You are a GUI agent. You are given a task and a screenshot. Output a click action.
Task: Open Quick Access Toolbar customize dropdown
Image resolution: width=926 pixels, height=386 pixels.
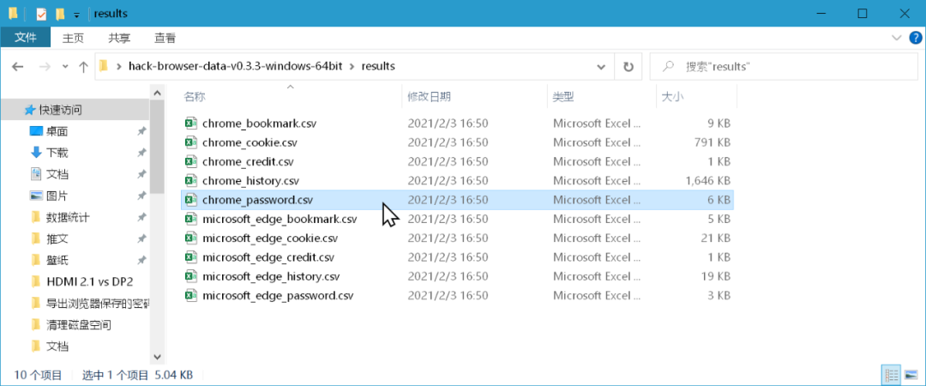[x=76, y=15]
